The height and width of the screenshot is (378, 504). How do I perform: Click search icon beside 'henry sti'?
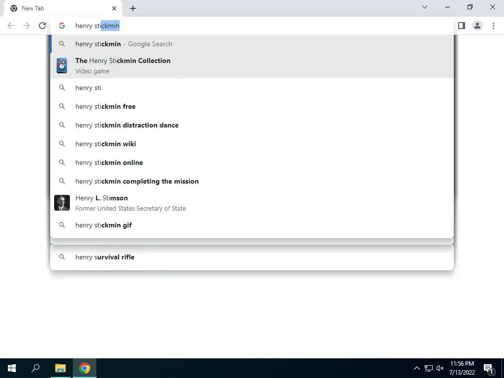pos(62,88)
